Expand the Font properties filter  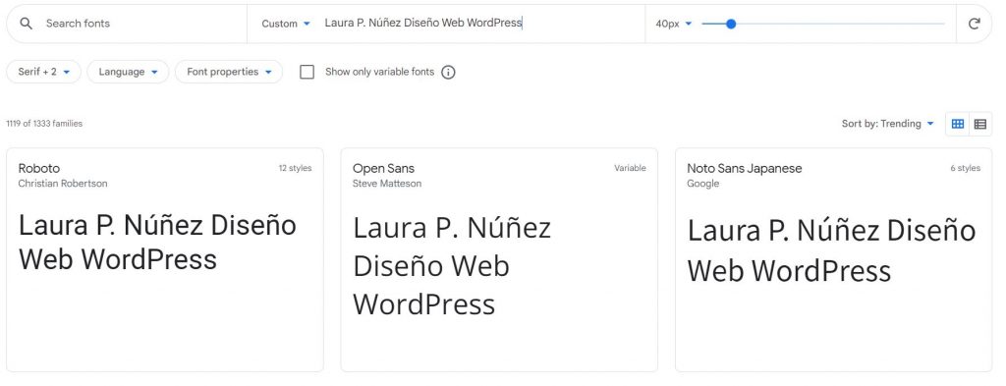229,72
